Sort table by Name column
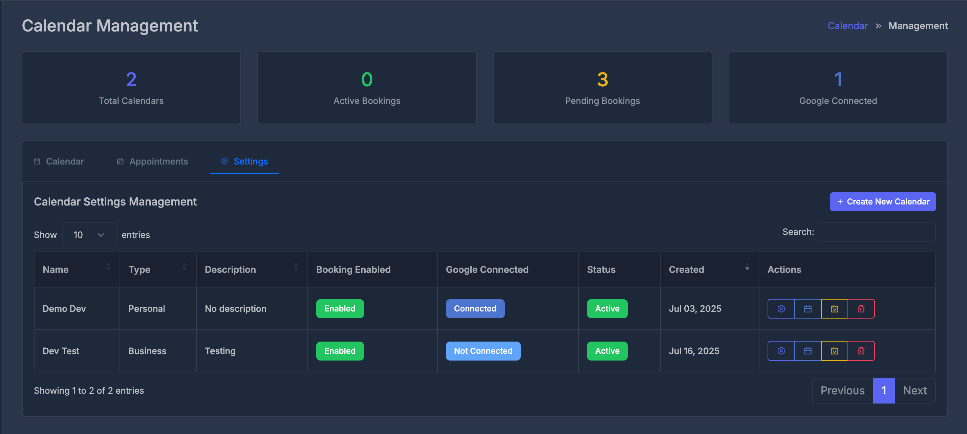967x434 pixels. point(77,269)
